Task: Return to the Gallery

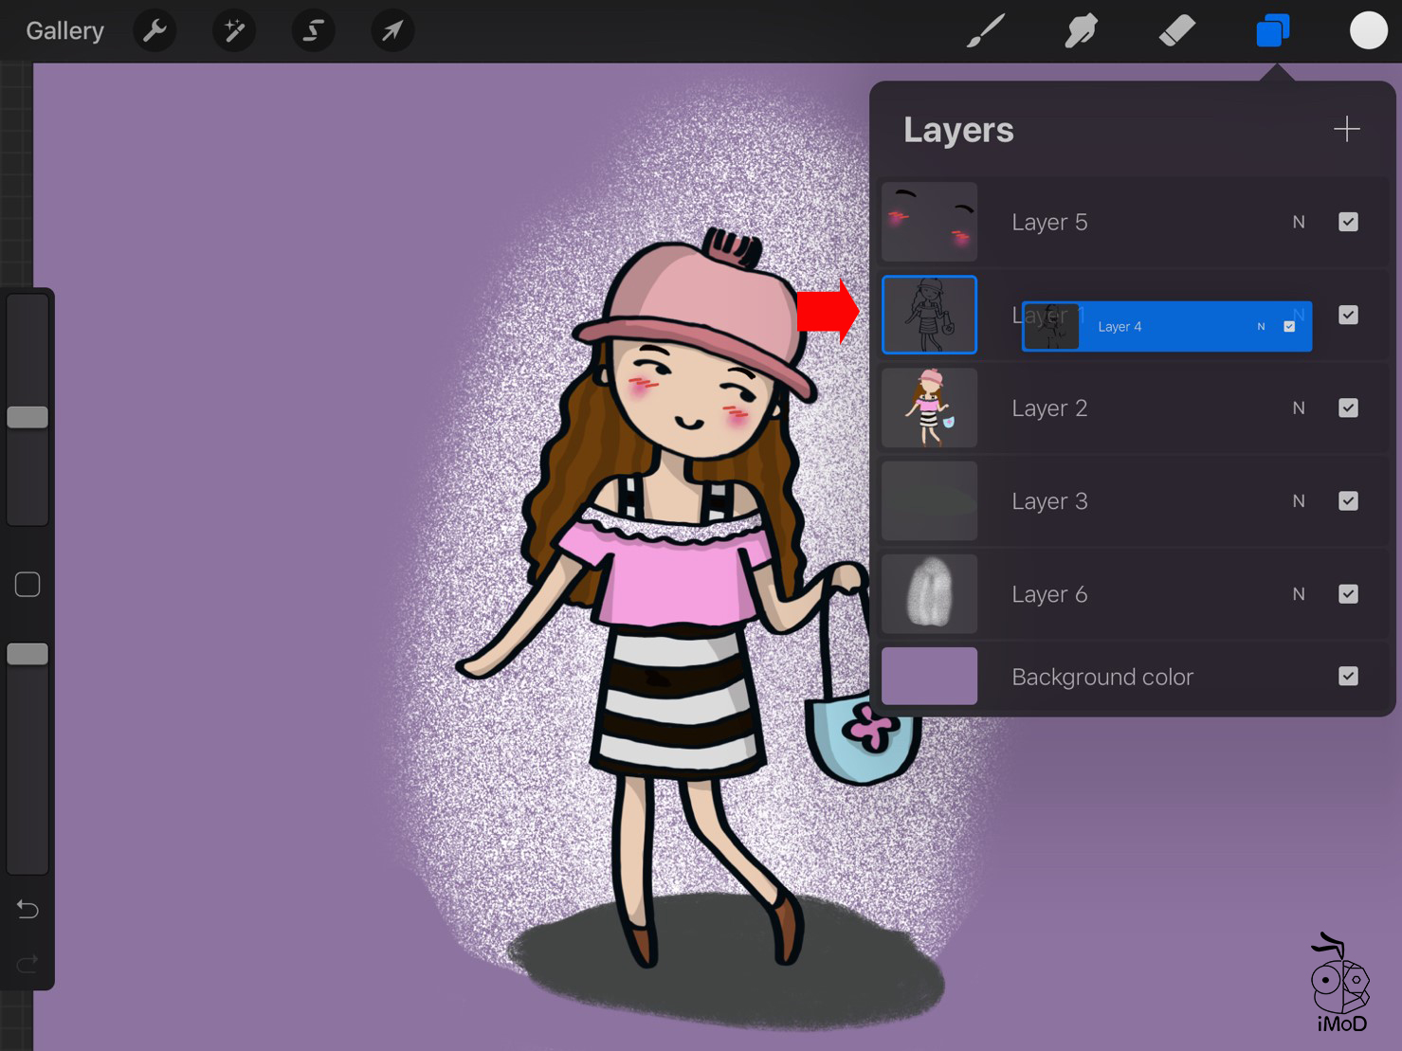Action: pyautogui.click(x=64, y=31)
